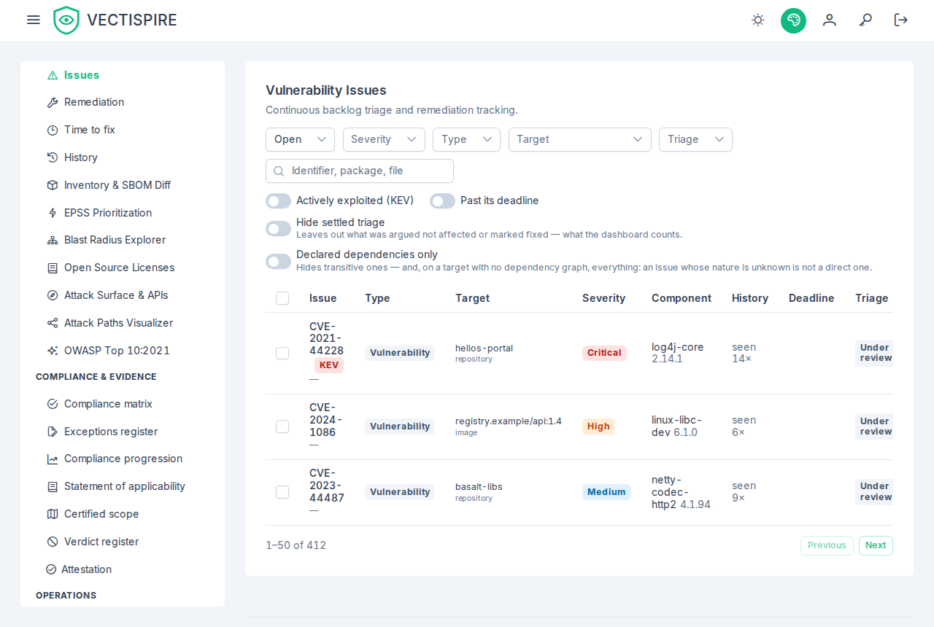Click the clock icon beside Time to fix
The width and height of the screenshot is (934, 627).
(53, 131)
